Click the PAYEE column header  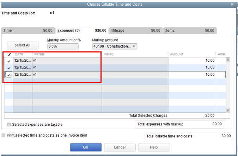click(39, 55)
